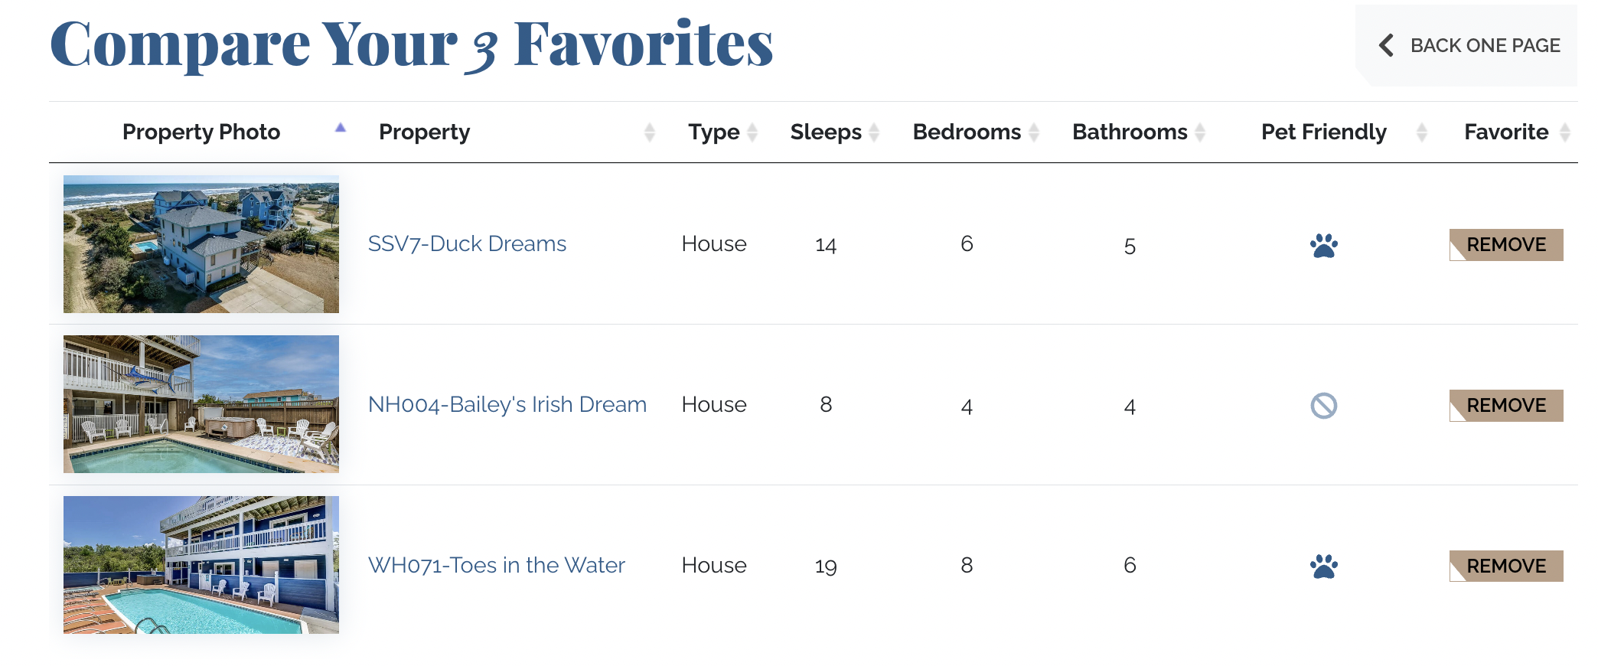Screen dimensions: 1598x666
Task: Click the paw icon for Toes in the Water
Action: pos(1323,566)
